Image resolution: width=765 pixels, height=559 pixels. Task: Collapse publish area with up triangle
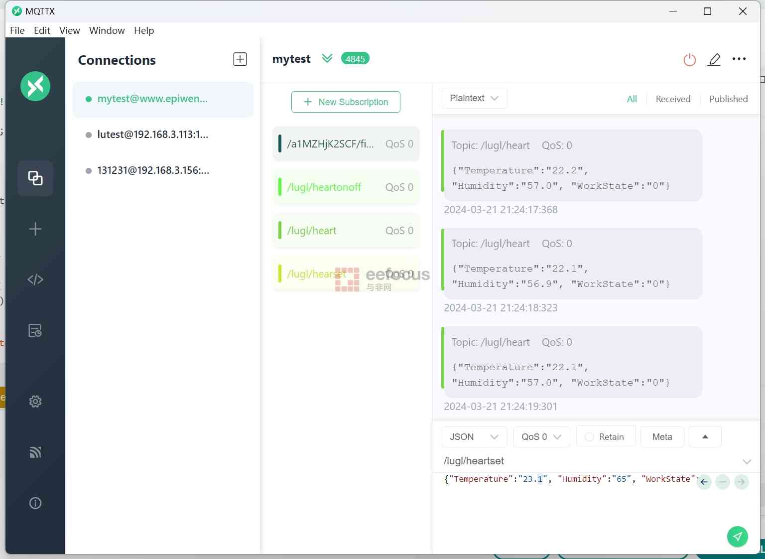coord(705,436)
